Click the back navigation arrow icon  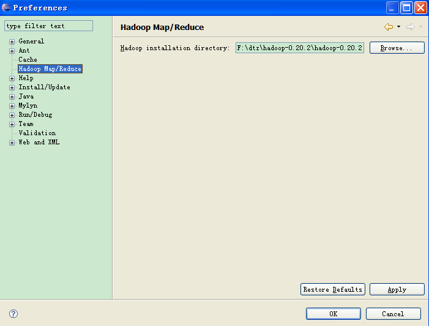(389, 27)
